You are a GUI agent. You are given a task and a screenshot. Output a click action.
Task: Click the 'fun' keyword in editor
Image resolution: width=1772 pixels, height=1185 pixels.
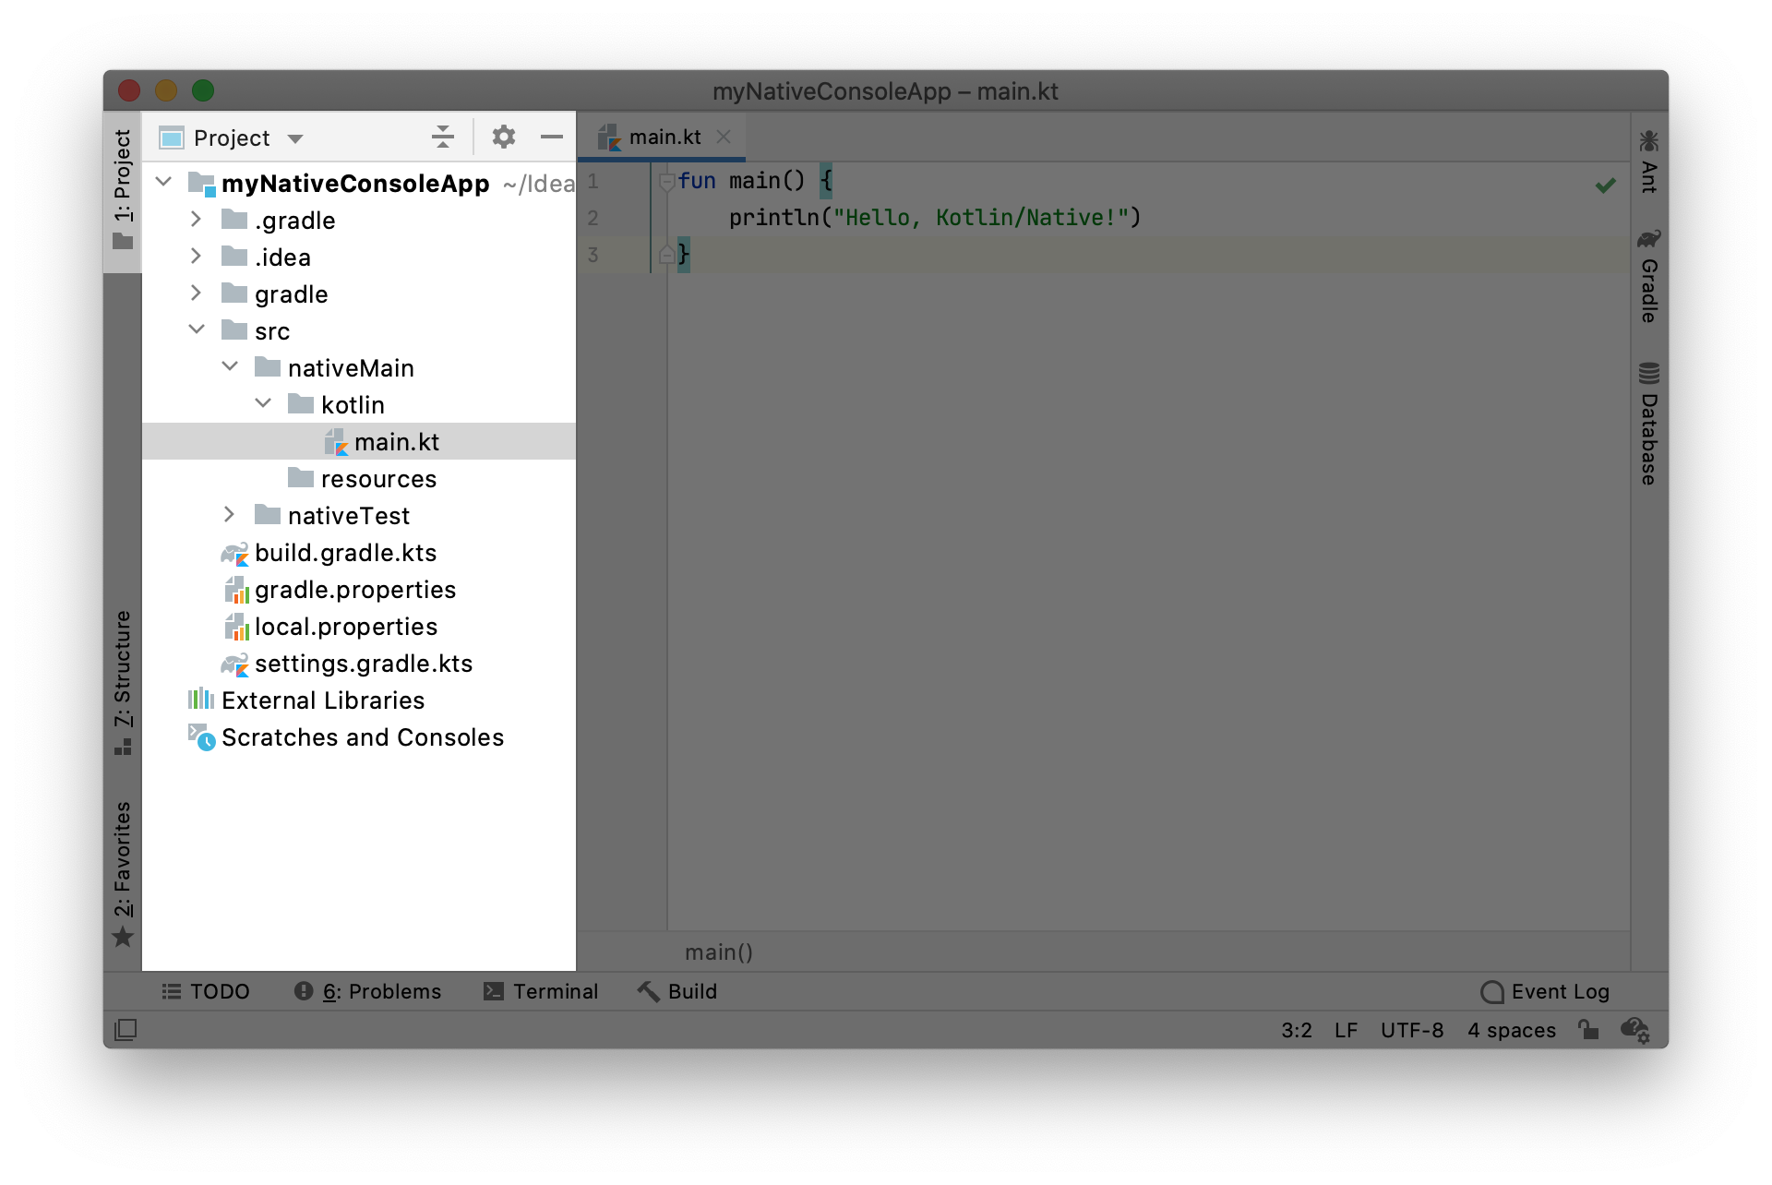pyautogui.click(x=697, y=181)
